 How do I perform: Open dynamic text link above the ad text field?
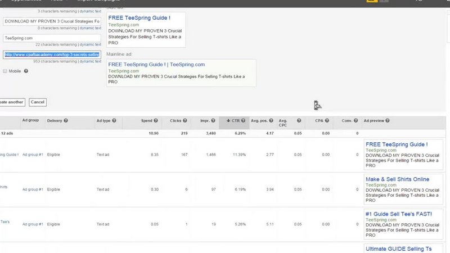point(91,11)
